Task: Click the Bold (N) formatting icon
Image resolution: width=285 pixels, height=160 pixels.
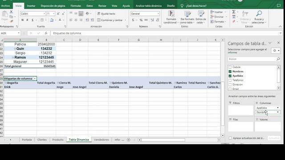Action: pos(22,20)
